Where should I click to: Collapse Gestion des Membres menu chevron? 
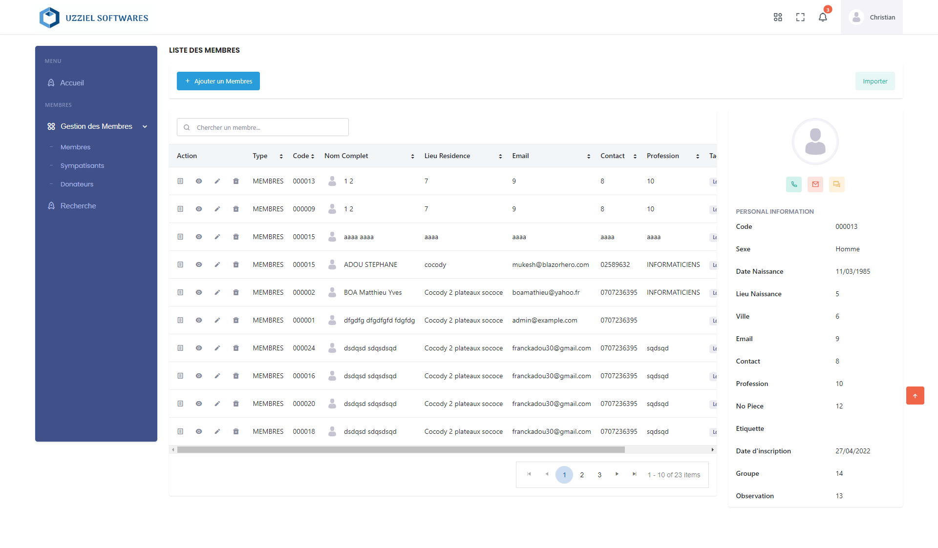[145, 127]
